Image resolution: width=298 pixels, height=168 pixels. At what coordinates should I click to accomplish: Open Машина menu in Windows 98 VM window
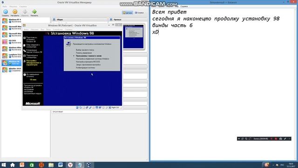34,29
